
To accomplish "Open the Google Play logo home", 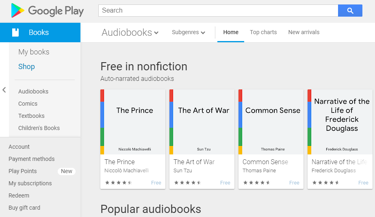I will [x=48, y=11].
